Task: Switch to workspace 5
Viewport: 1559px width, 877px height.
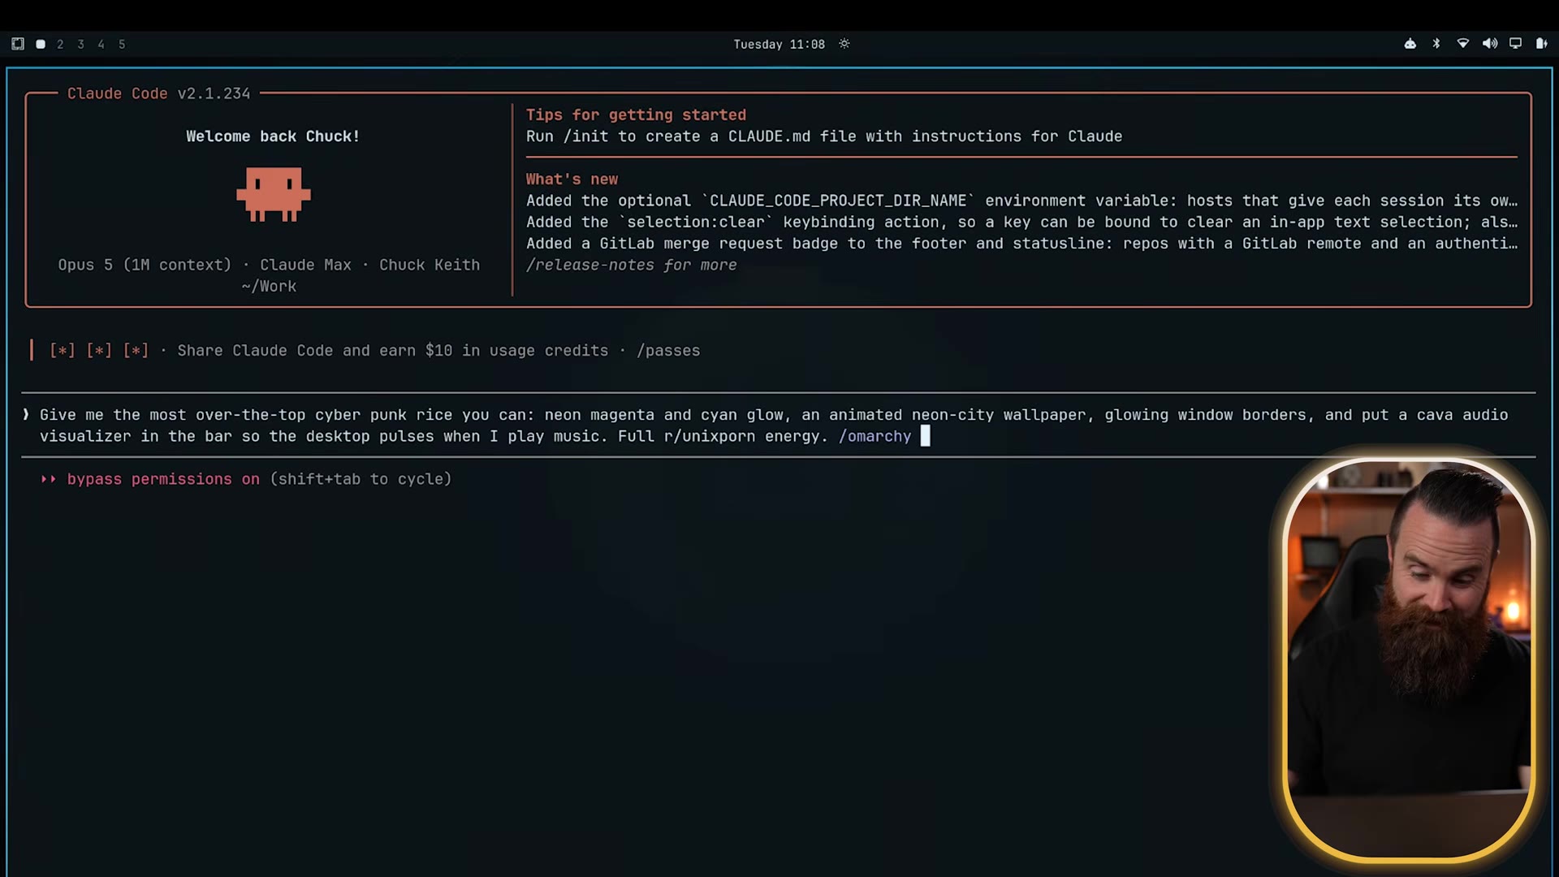Action: pos(122,45)
